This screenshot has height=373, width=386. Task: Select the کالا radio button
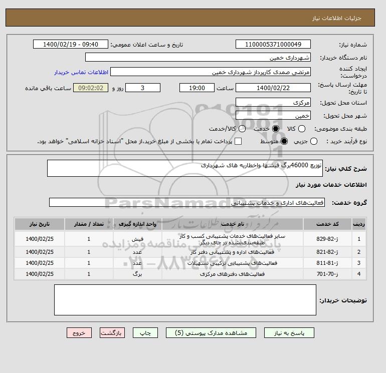pos(302,129)
